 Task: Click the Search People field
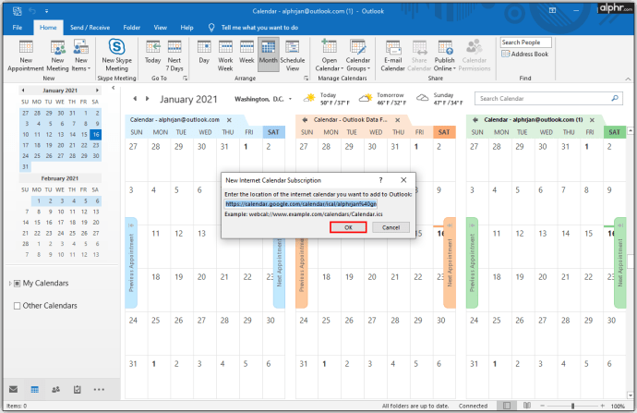click(525, 43)
